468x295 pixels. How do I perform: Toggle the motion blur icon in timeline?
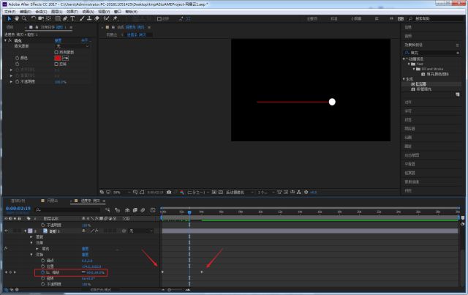click(143, 210)
